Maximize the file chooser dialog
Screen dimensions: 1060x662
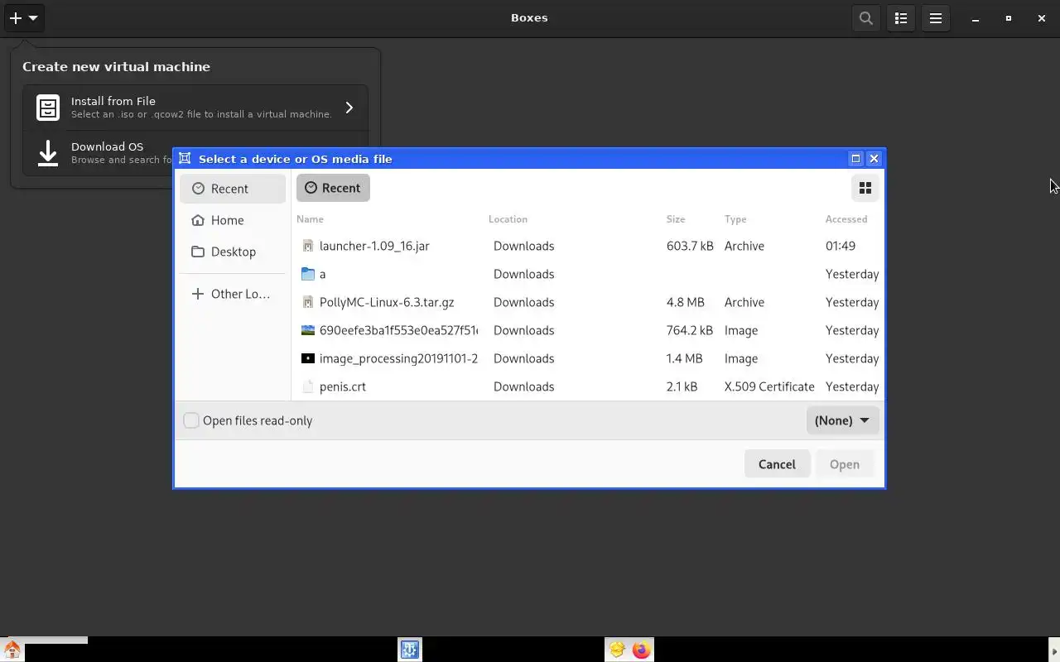coord(856,159)
